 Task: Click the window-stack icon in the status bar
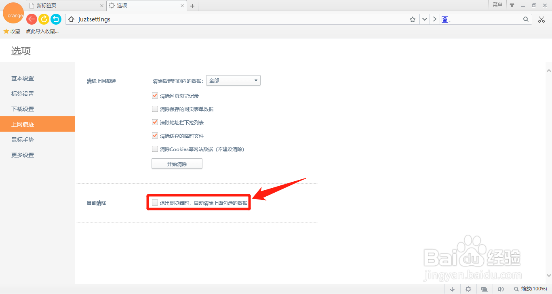pos(484,289)
